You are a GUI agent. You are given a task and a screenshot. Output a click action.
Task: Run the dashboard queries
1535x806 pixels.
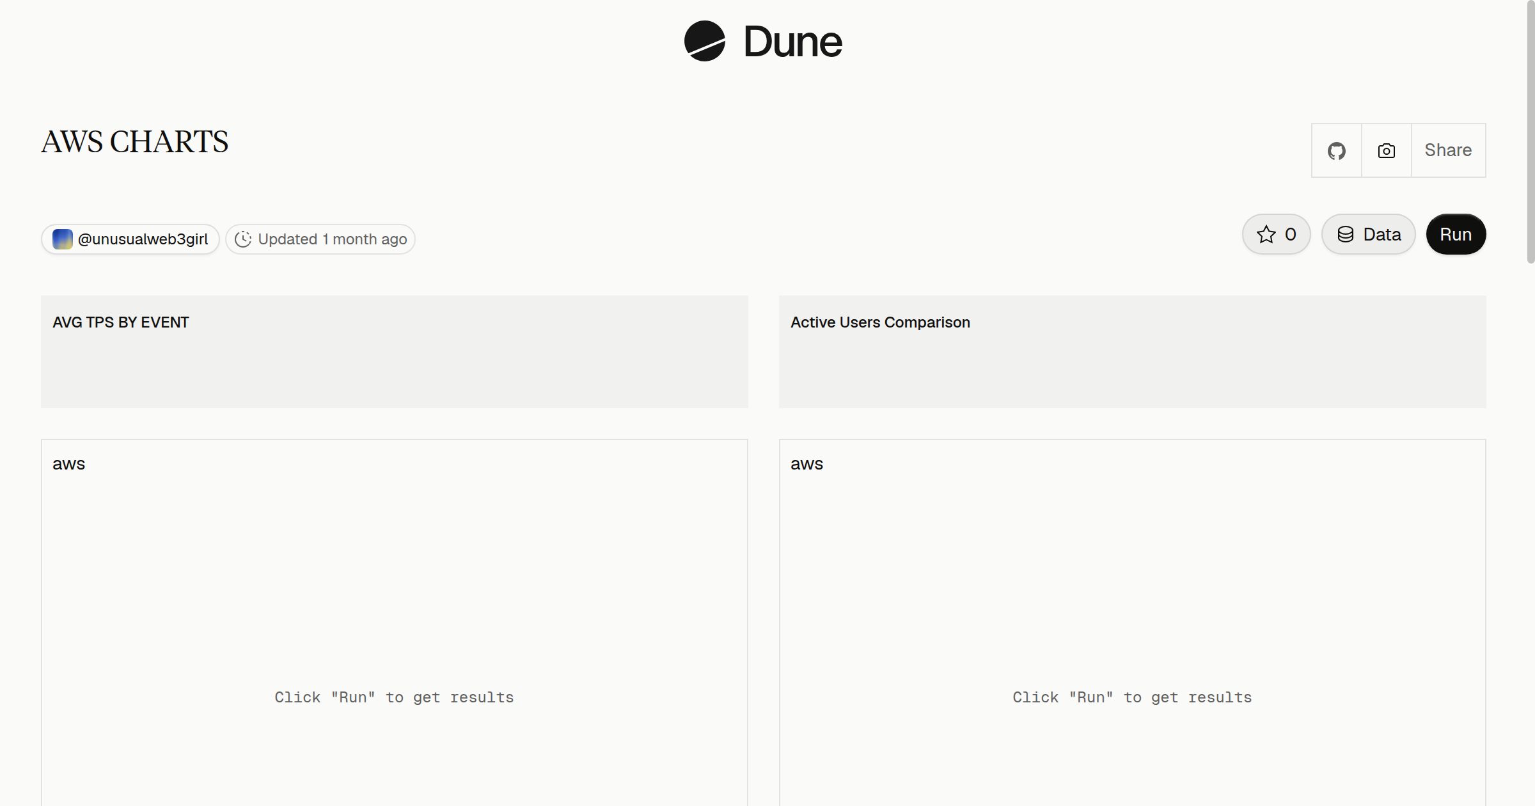(x=1456, y=234)
